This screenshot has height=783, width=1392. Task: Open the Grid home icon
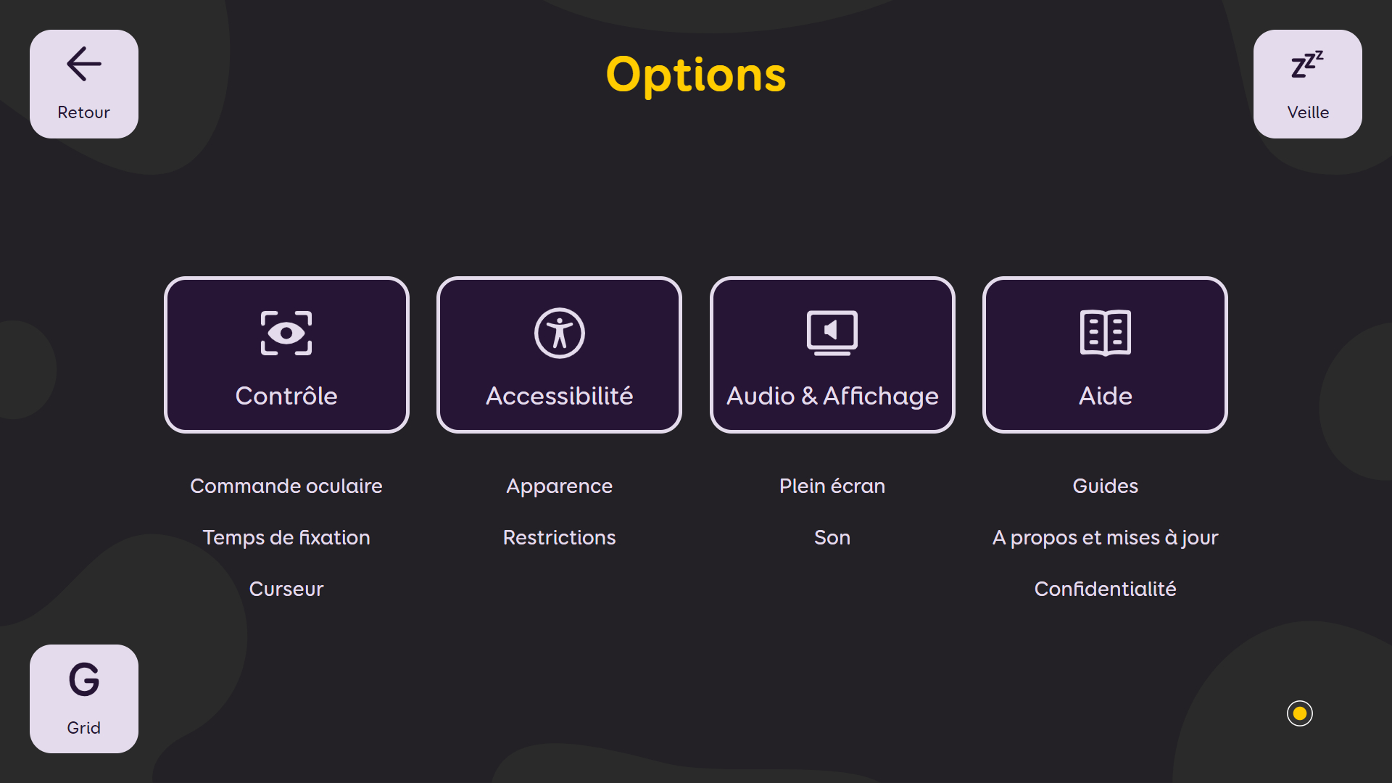tap(83, 680)
